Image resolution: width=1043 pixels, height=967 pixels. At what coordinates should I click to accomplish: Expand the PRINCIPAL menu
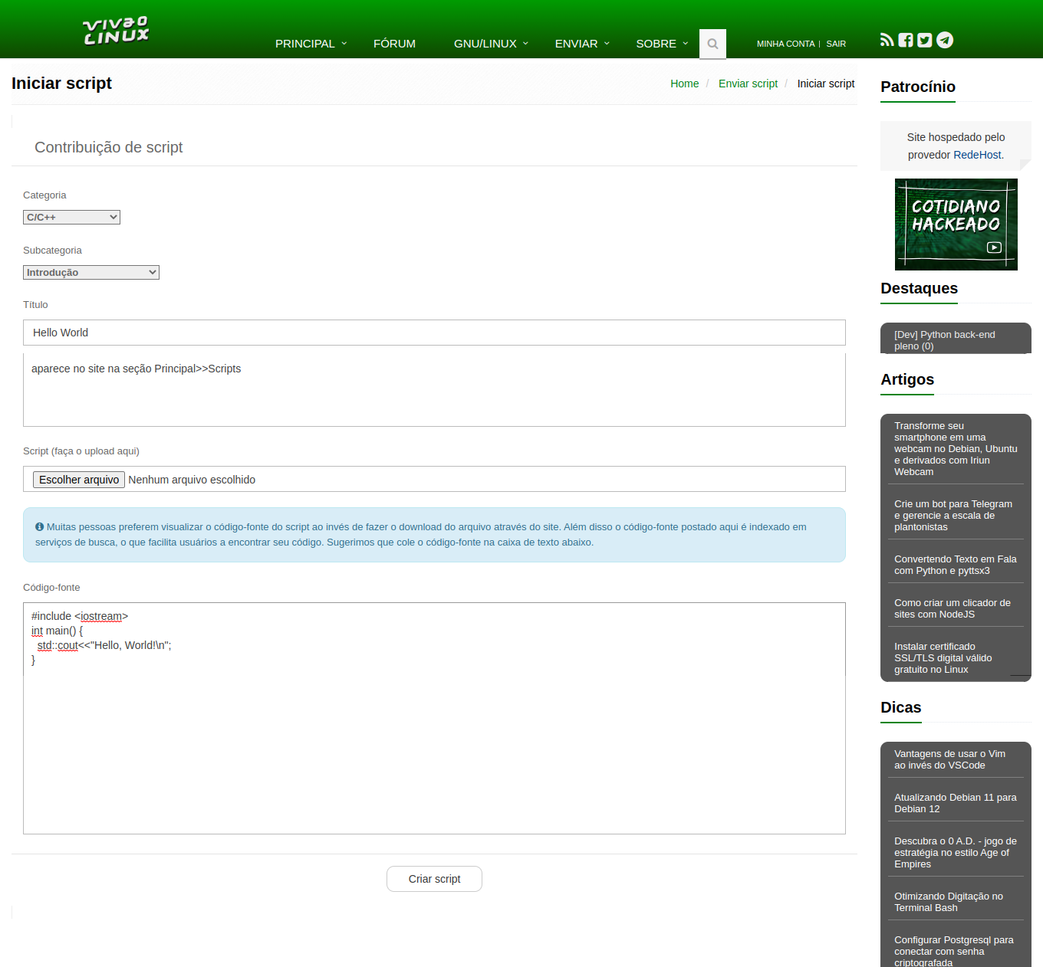tap(311, 44)
